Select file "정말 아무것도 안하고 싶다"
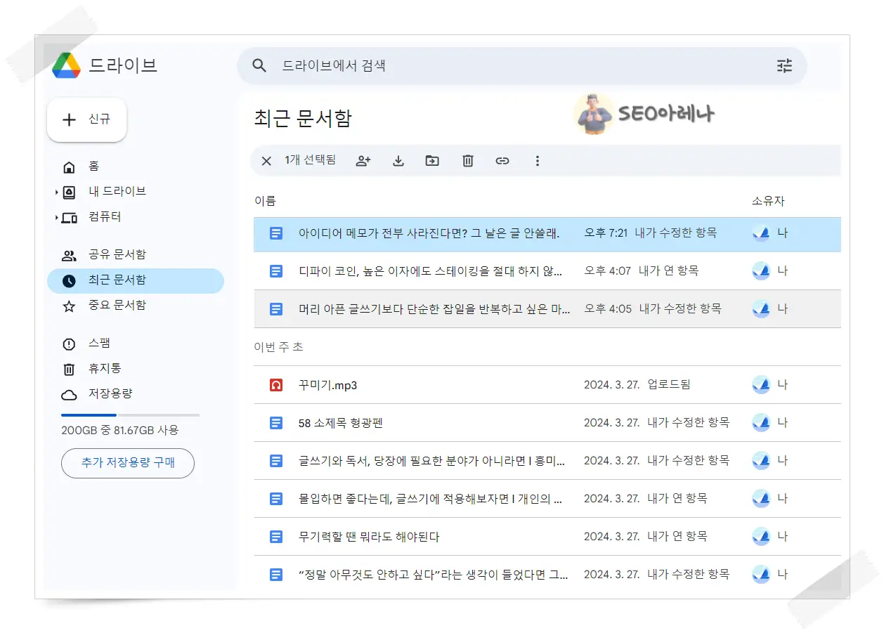The width and height of the screenshot is (884, 633). [547, 575]
